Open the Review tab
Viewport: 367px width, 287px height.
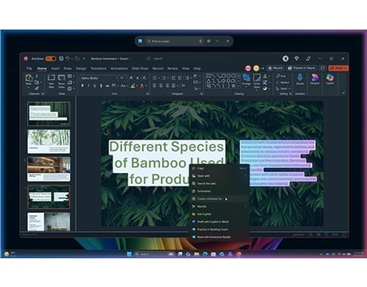[172, 69]
